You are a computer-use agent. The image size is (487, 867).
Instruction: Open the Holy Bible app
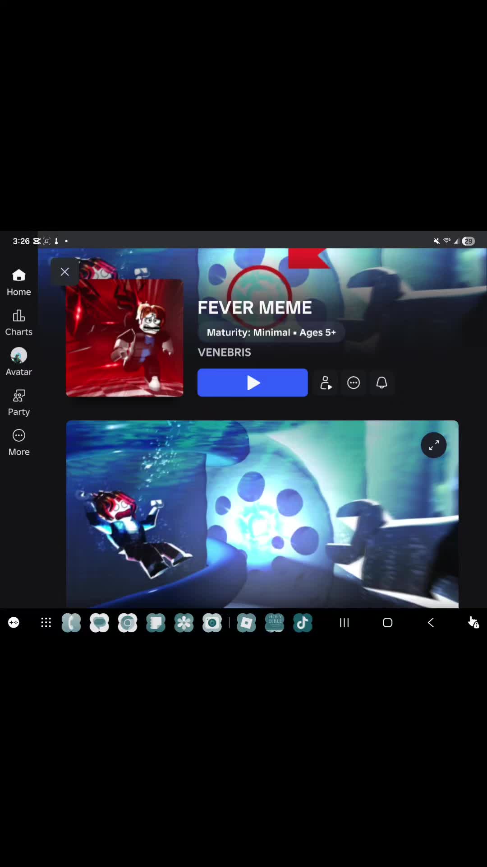(275, 623)
